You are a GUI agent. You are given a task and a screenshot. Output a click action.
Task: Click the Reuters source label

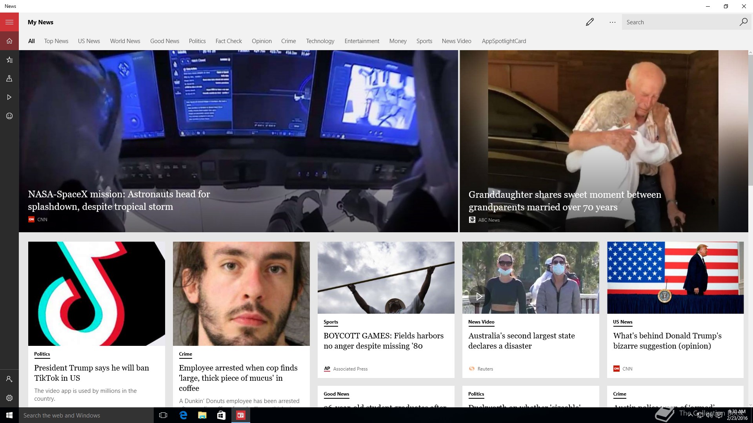click(x=481, y=369)
